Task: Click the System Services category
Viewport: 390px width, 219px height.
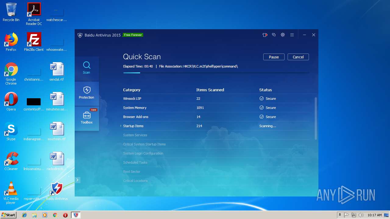Action: [135, 135]
